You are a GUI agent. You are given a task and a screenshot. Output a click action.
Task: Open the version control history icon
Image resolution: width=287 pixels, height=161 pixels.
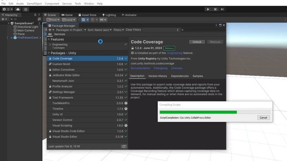coord(26,9)
